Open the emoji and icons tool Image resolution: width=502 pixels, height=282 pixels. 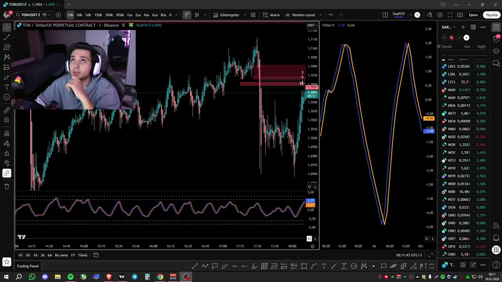coord(7,97)
